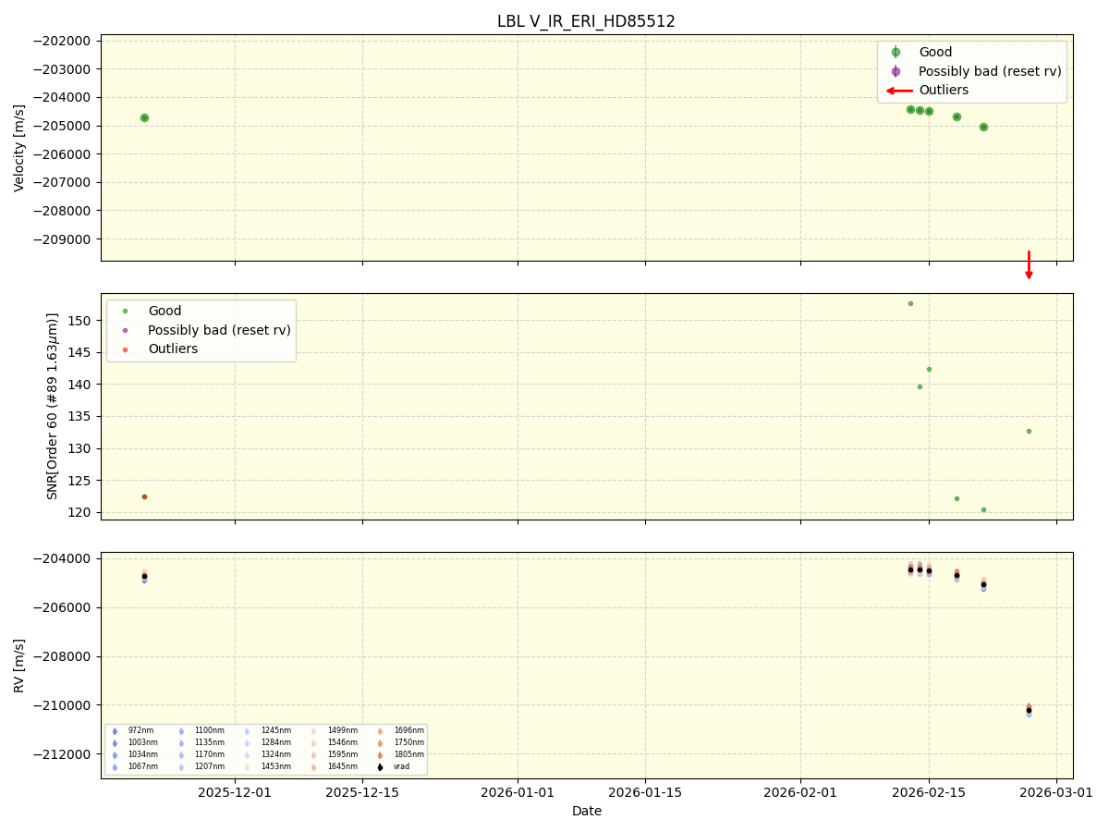This screenshot has width=1109, height=832.
Task: Click the 2026-01-01 date tick label
Action: click(518, 792)
